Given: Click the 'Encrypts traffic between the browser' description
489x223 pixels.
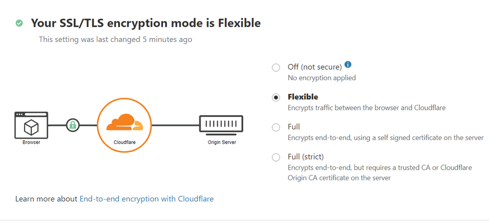Looking at the screenshot, I should [366, 107].
